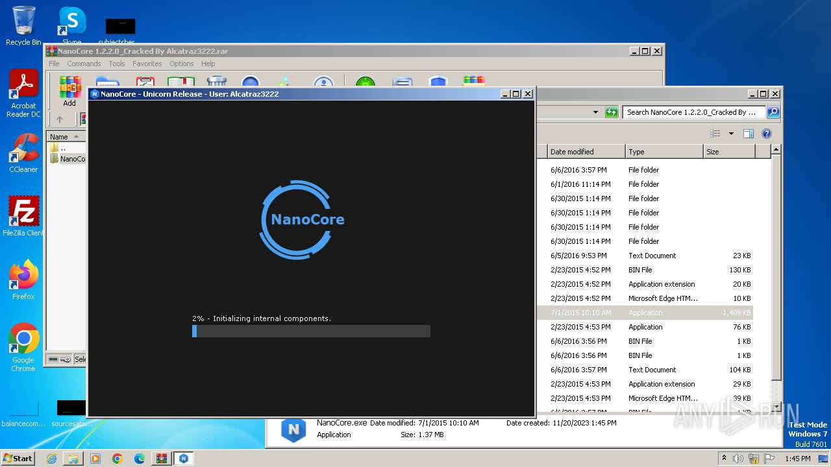This screenshot has height=467, width=831.
Task: Click Internet Explorer on the taskbar
Action: click(x=51, y=459)
